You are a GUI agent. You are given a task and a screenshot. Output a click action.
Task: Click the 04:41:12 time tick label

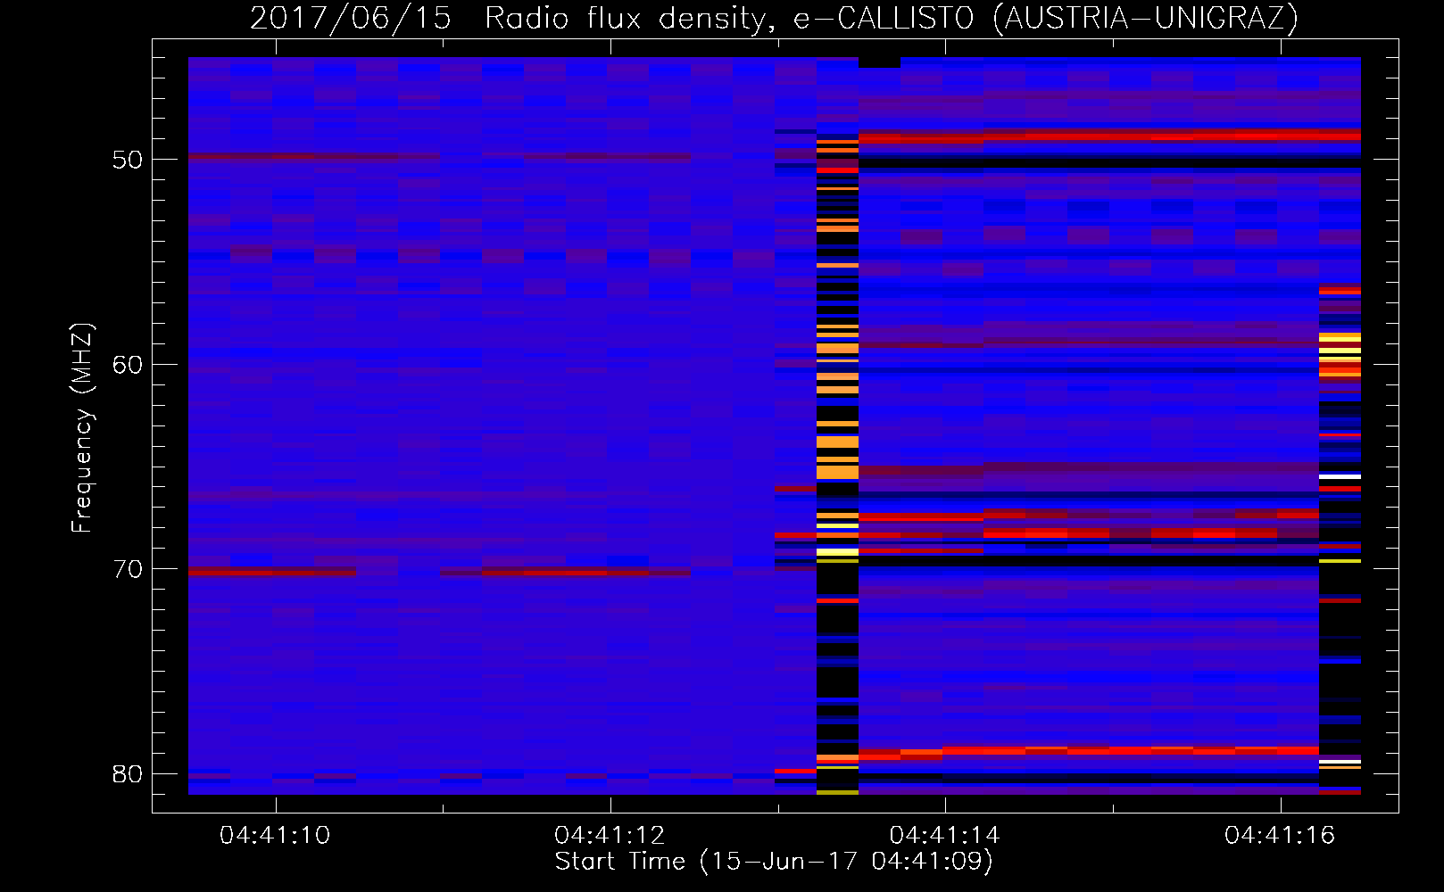(610, 835)
